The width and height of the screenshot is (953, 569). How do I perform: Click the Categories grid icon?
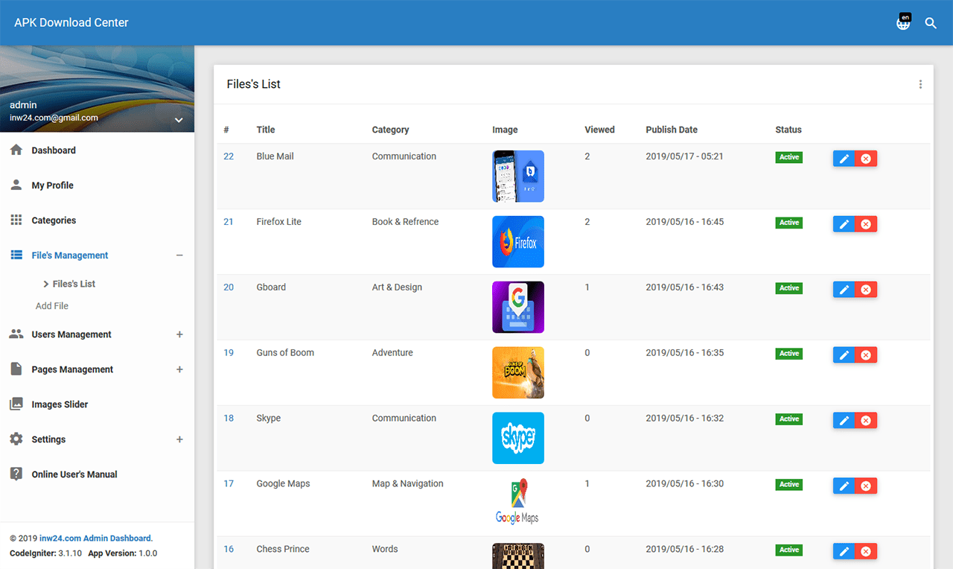pyautogui.click(x=16, y=220)
